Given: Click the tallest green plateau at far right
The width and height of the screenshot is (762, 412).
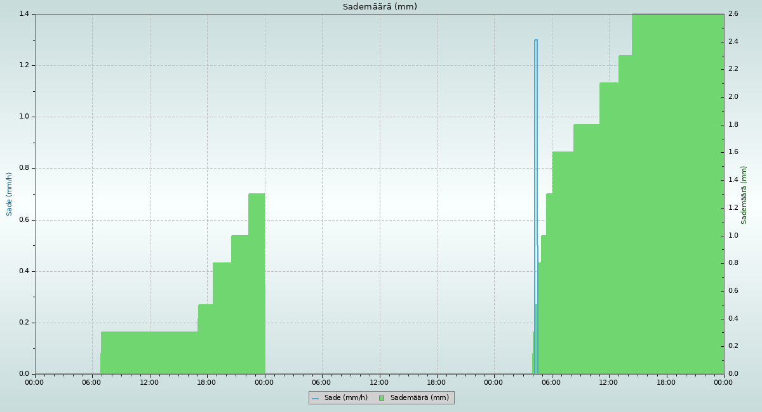Looking at the screenshot, I should coord(678,190).
